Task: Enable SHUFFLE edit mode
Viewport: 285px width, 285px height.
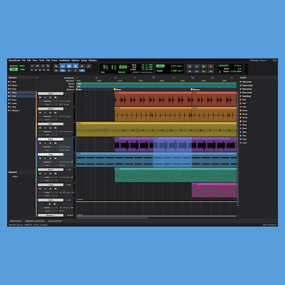Action: click(14, 66)
